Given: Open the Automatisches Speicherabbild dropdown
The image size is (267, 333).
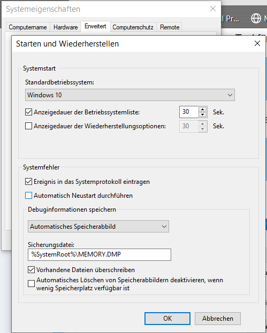Looking at the screenshot, I should click(98, 227).
